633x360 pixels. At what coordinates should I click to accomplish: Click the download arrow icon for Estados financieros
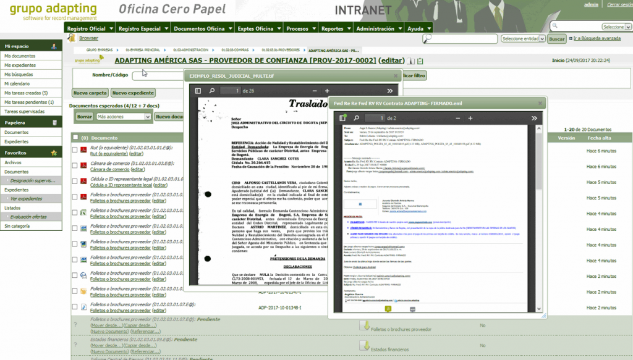365,345
